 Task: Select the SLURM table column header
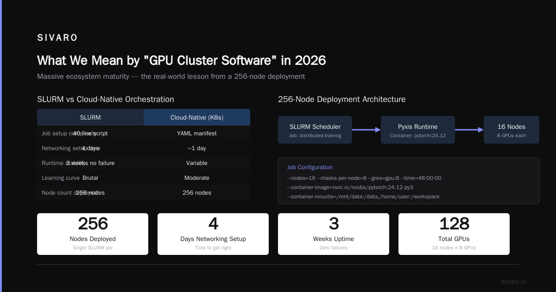point(90,117)
